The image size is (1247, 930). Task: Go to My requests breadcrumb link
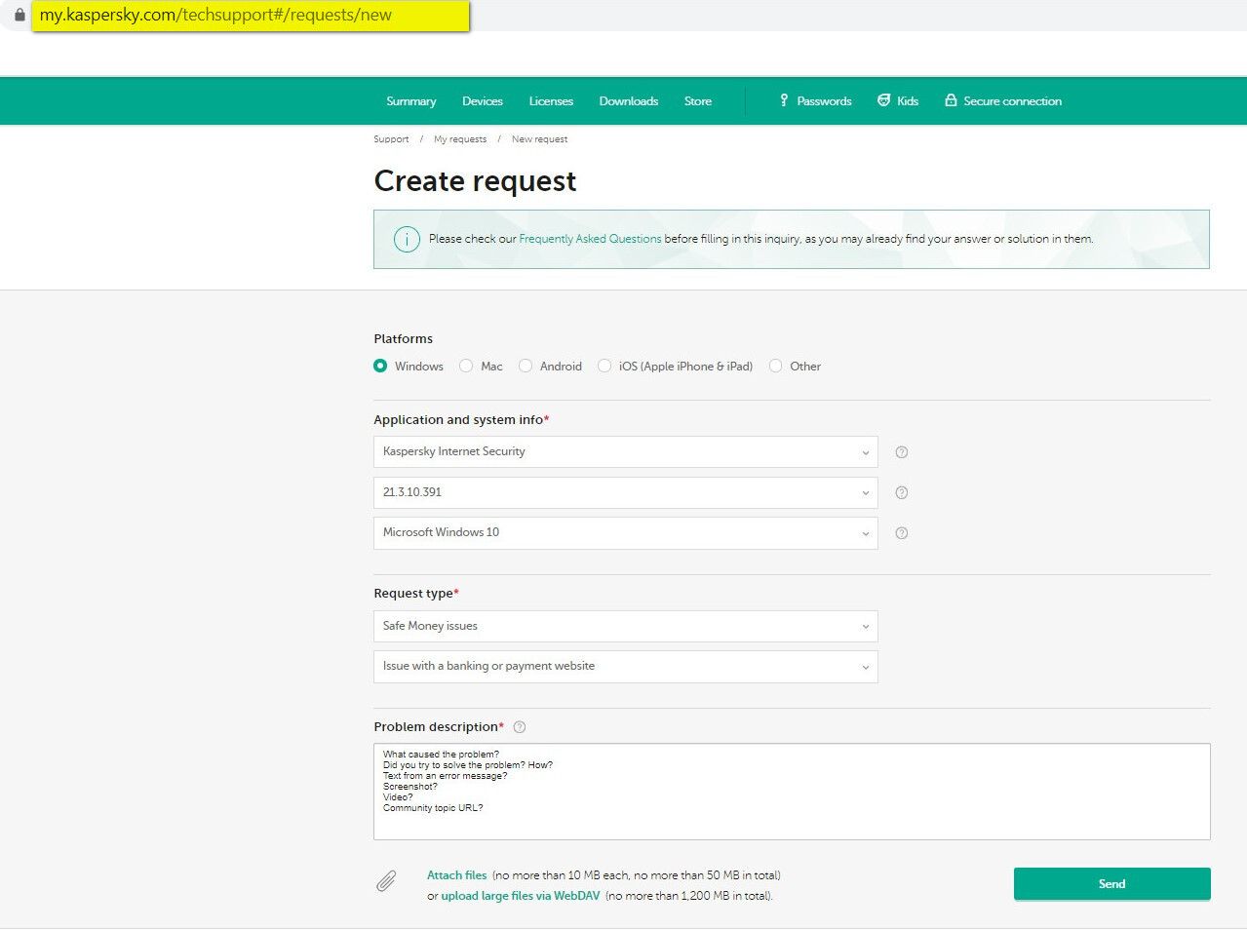click(460, 139)
